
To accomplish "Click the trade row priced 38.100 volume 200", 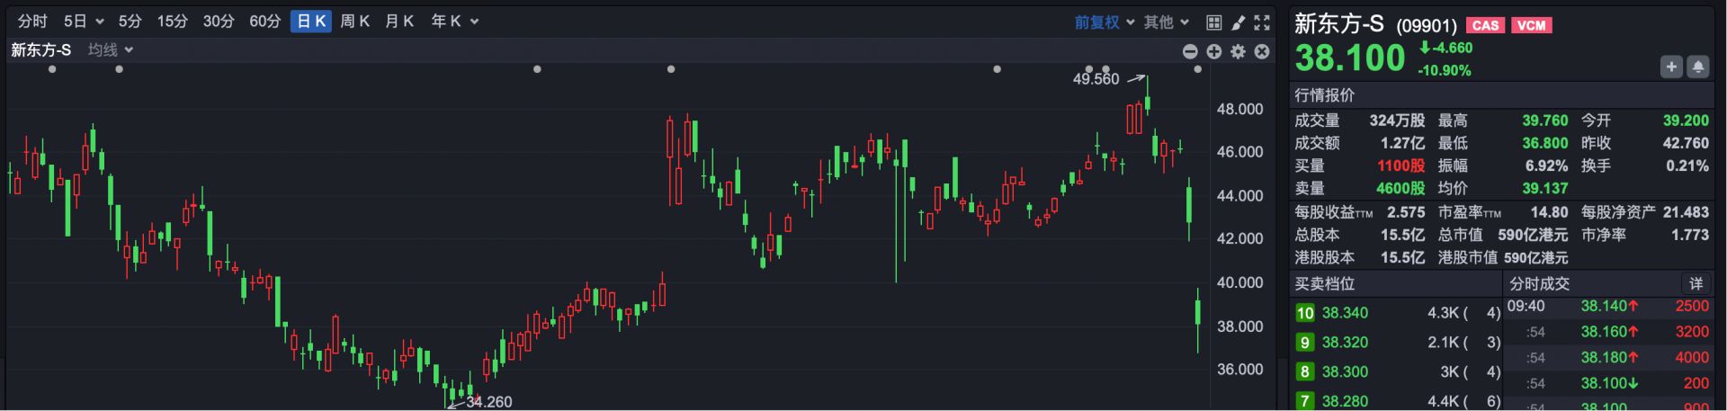I will point(1609,383).
